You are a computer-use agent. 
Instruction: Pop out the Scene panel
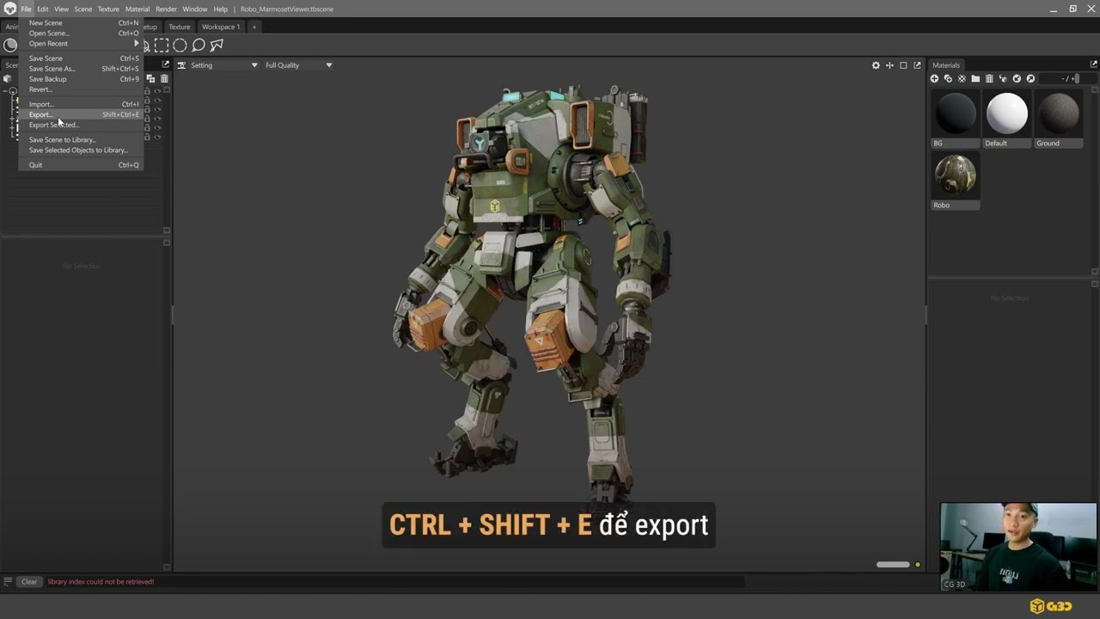click(x=166, y=64)
